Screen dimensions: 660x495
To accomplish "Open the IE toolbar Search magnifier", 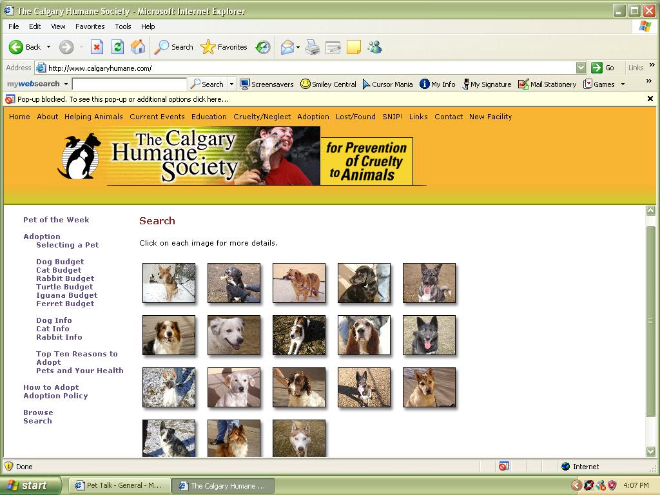I will coord(173,47).
